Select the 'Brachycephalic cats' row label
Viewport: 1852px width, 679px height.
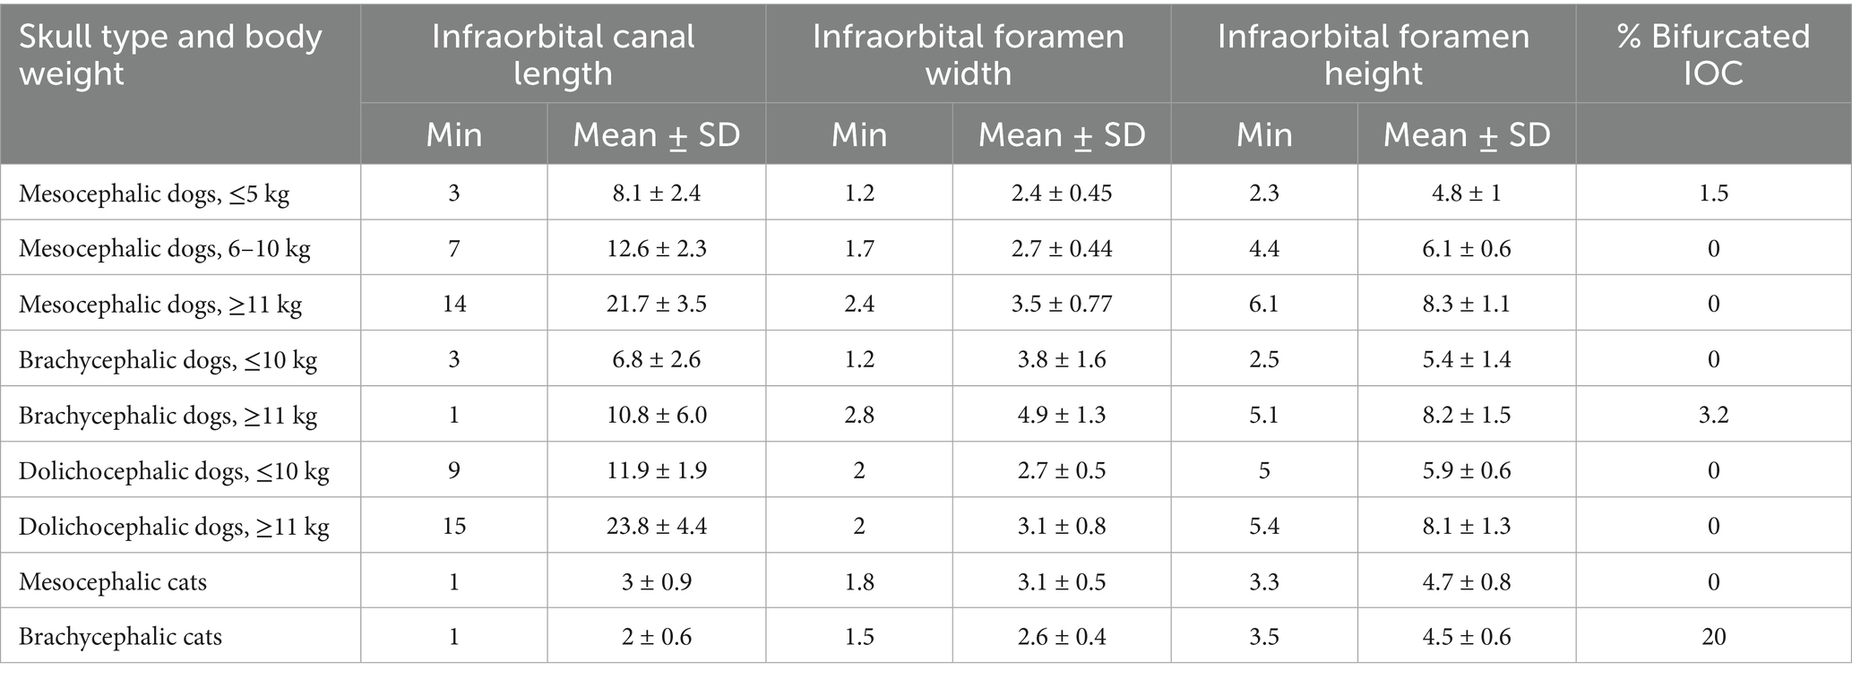pos(120,637)
